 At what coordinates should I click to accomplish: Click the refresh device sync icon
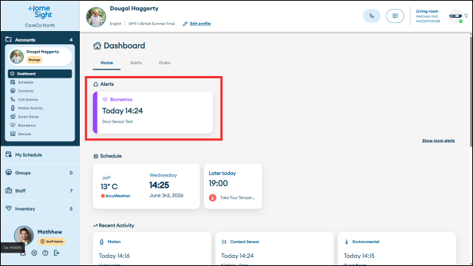pos(466,16)
